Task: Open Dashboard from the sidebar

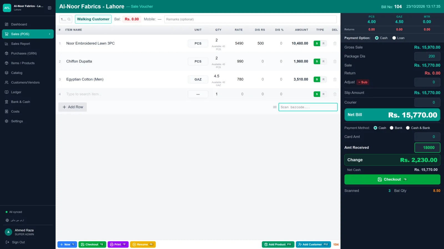Action: click(x=28, y=24)
